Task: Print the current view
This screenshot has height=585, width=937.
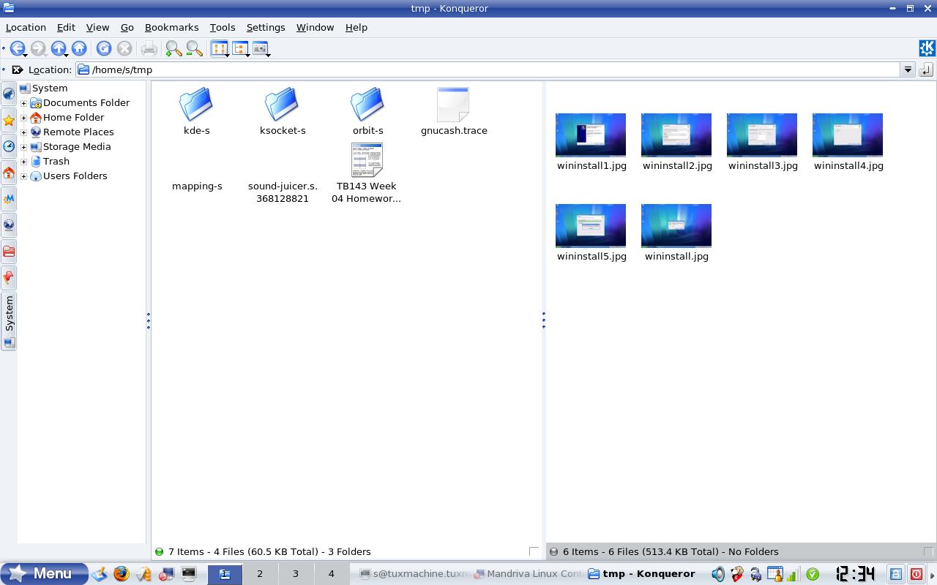Action: [149, 48]
